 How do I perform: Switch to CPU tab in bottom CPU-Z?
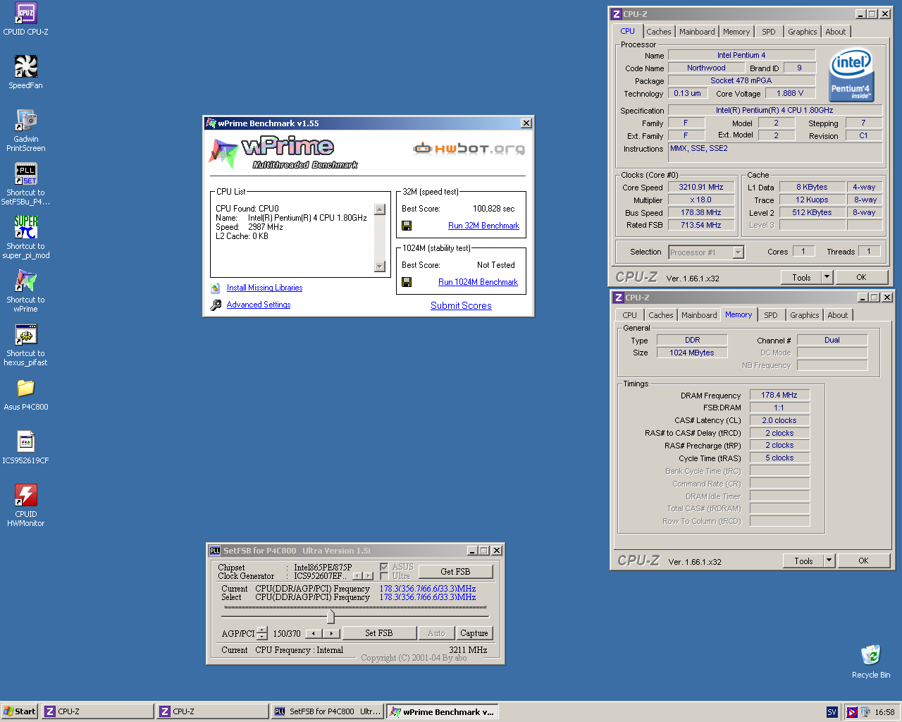(630, 315)
